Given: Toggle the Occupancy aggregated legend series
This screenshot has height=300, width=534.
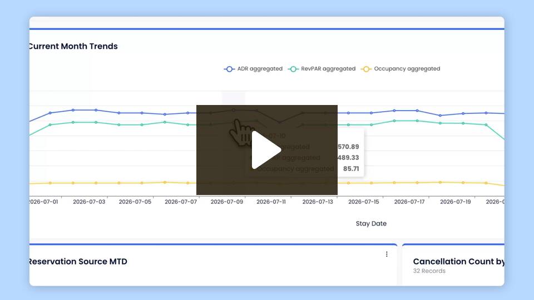Looking at the screenshot, I should pyautogui.click(x=400, y=69).
